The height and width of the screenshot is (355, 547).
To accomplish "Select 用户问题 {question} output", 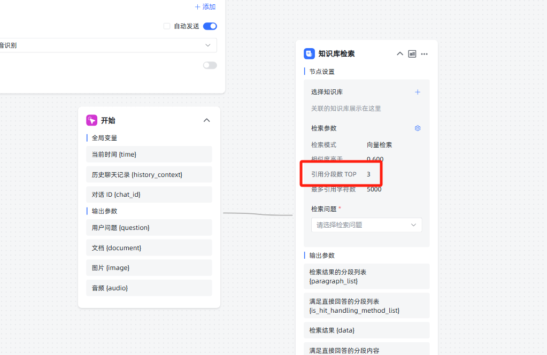I will point(149,227).
